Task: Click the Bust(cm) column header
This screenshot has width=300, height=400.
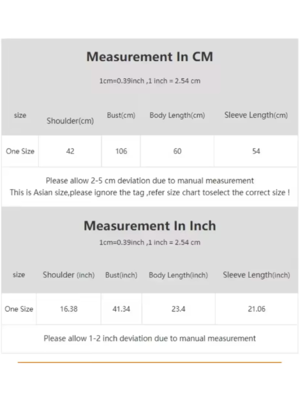Action: pos(121,115)
